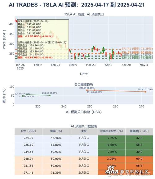Select the '关口概率趋势' chart title

pos(84,85)
